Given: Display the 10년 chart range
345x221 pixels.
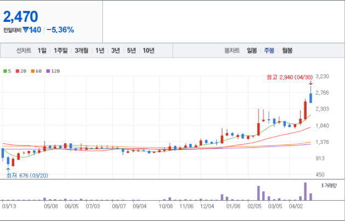Looking at the screenshot, I should click(148, 50).
